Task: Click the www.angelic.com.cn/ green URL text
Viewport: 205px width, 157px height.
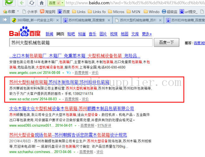Action: click(26, 73)
